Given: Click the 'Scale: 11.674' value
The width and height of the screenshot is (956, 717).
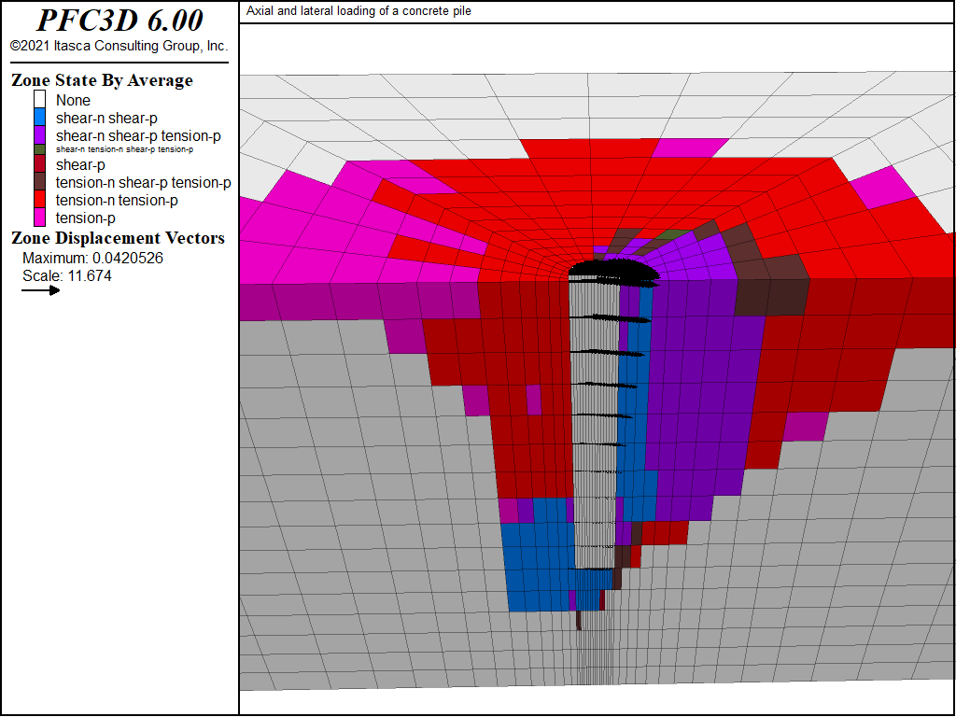Looking at the screenshot, I should 67,275.
